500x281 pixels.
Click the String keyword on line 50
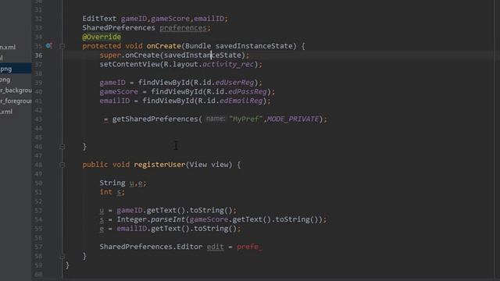tap(112, 183)
